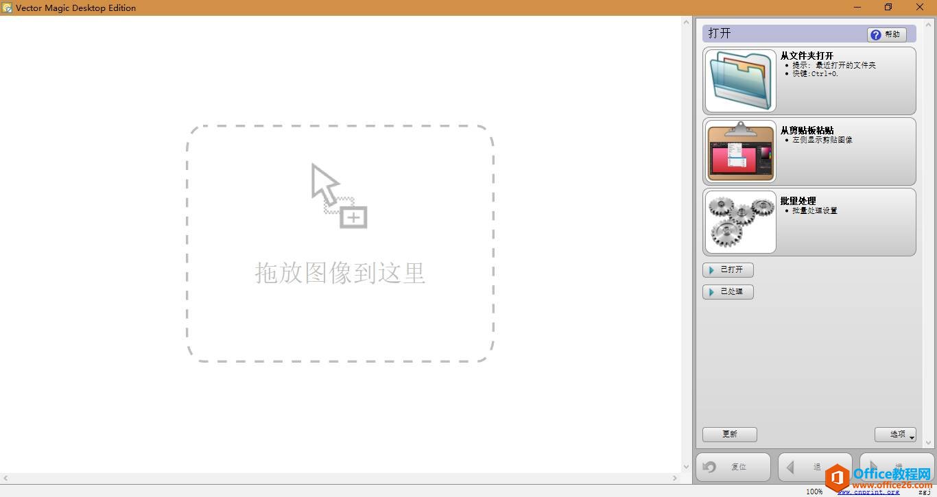This screenshot has height=497, width=937.
Task: Click the Vector Magic app icon in title bar
Action: click(8, 8)
